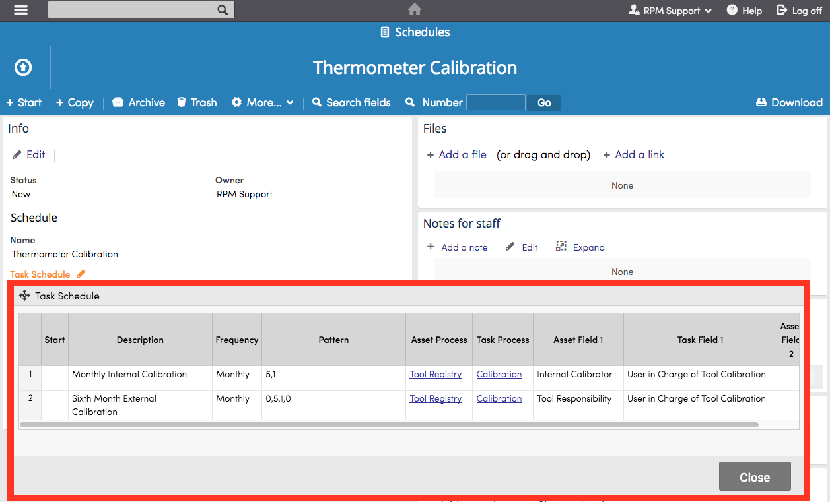Open Calibration link in row 1

(x=499, y=374)
